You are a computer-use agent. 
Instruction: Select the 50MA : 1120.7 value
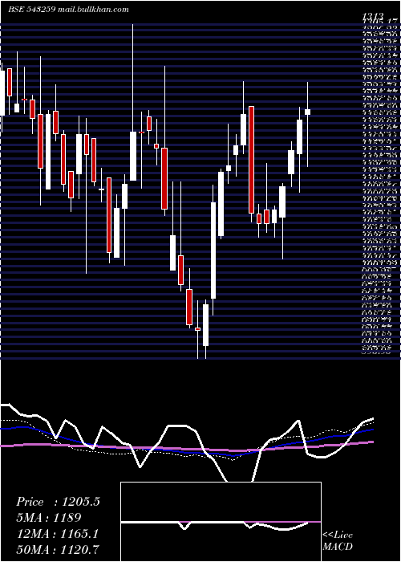(x=57, y=549)
